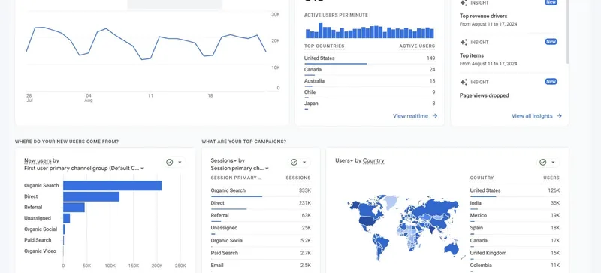The height and width of the screenshot is (273, 601).
Task: Click United Kingdom row in country table
Action: point(515,253)
